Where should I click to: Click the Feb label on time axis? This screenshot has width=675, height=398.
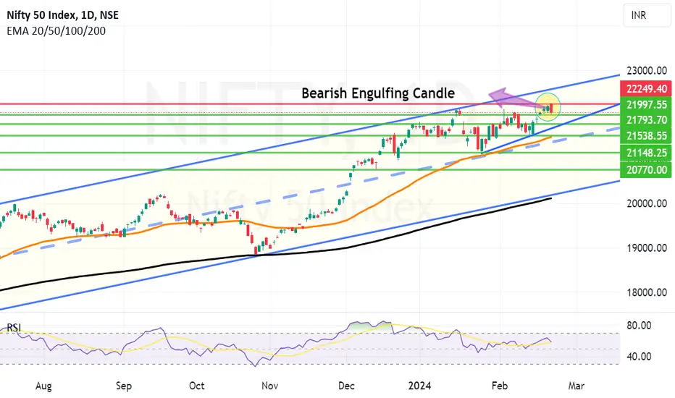coord(500,386)
